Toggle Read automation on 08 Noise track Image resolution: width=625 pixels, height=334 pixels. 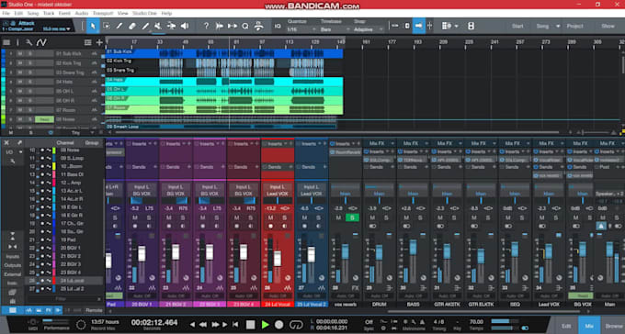click(44, 119)
